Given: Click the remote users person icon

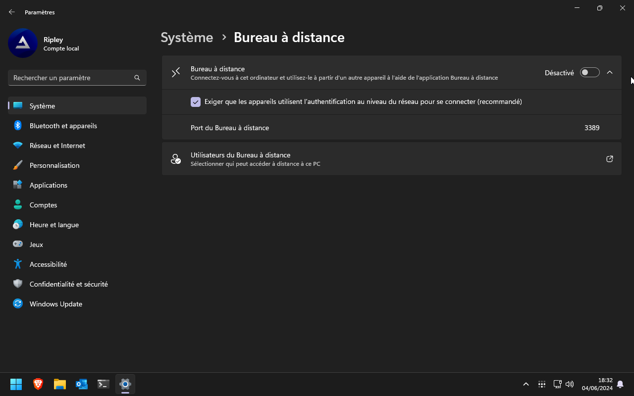Looking at the screenshot, I should point(176,159).
